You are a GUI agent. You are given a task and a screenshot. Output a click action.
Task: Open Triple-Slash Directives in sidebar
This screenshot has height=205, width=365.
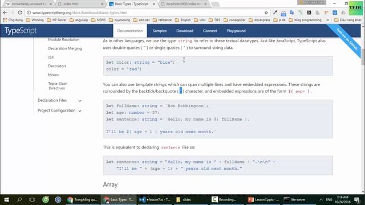click(58, 86)
